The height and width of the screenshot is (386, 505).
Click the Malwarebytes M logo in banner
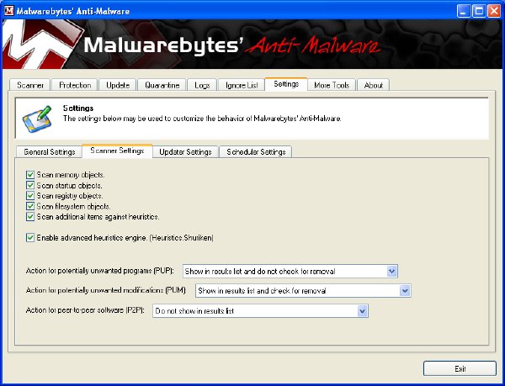pos(41,45)
